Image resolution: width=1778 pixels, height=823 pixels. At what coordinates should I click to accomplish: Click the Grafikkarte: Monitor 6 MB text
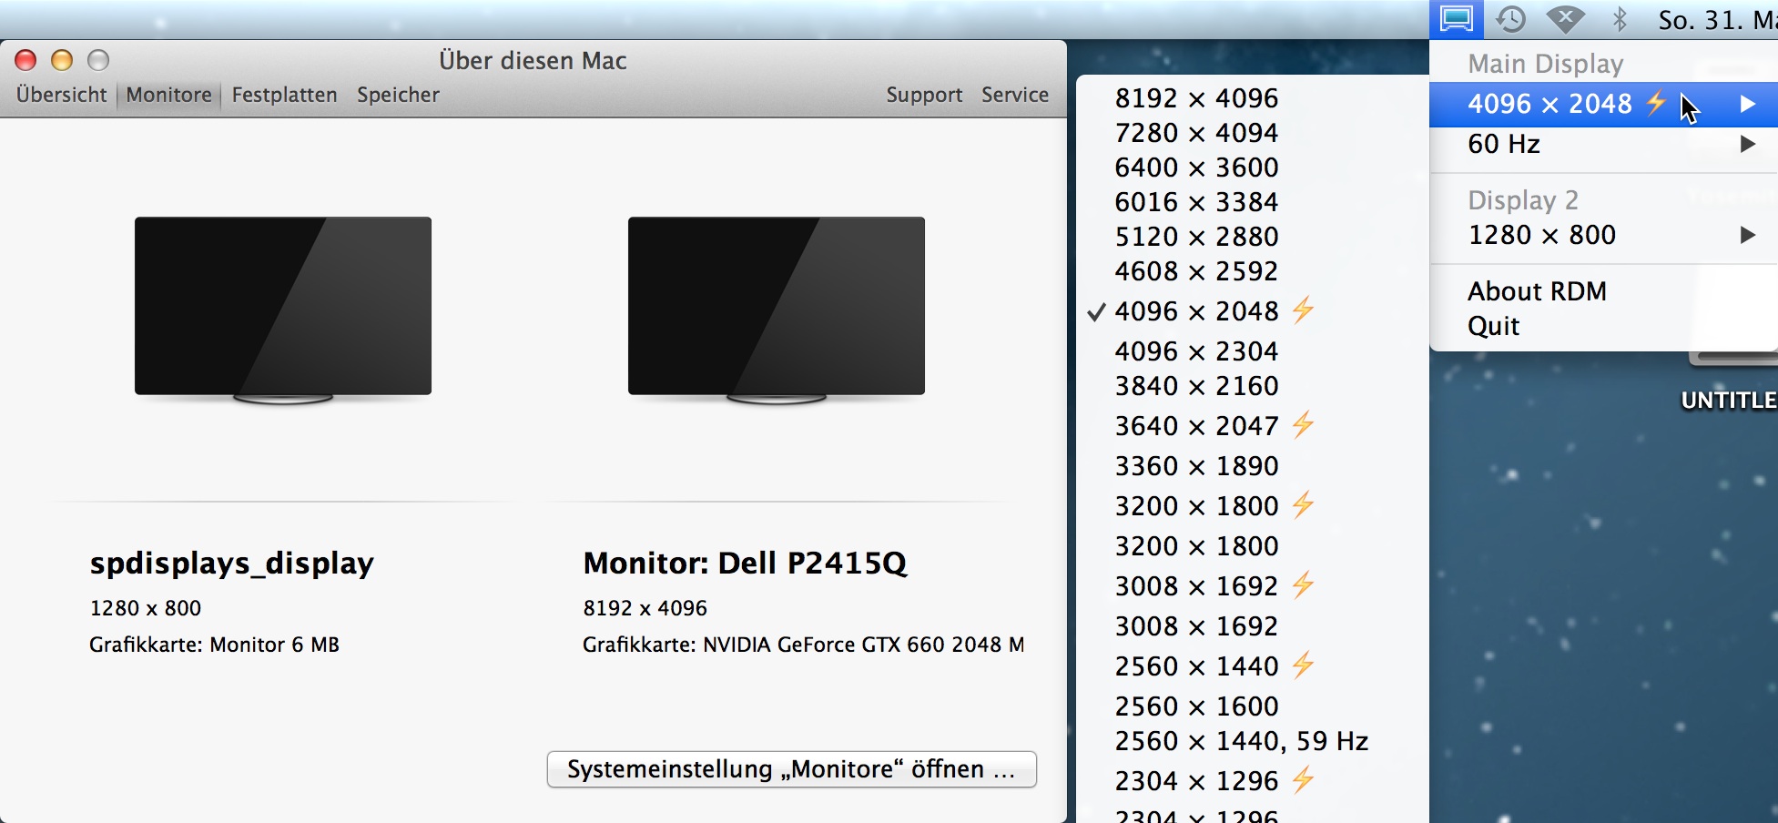coord(214,645)
